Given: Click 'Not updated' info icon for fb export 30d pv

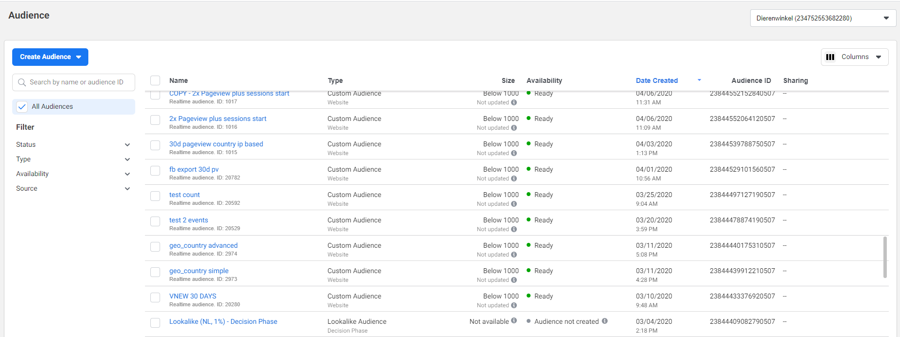Looking at the screenshot, I should tap(514, 178).
